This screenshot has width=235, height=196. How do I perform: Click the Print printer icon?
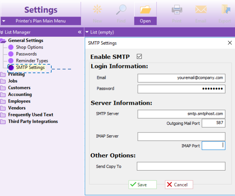tap(177, 10)
